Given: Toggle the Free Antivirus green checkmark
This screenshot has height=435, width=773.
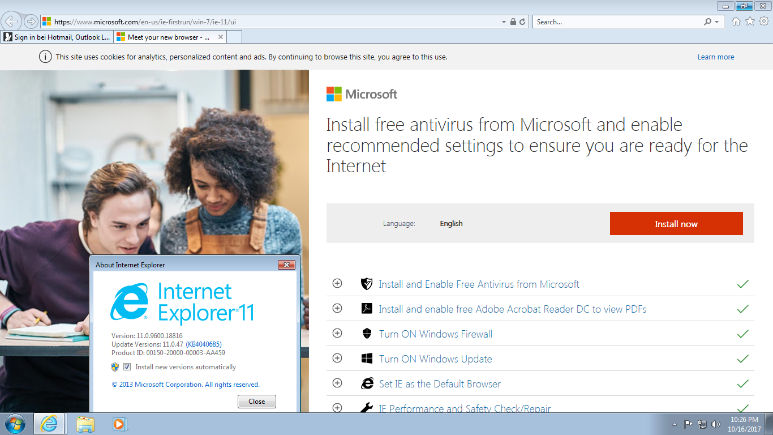Looking at the screenshot, I should point(742,284).
